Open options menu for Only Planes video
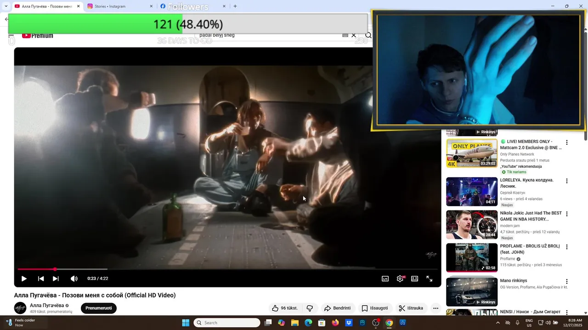Viewport: 588px width, 330px height. click(x=566, y=143)
